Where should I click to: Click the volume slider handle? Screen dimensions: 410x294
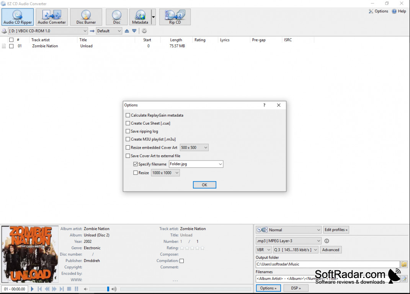108,289
